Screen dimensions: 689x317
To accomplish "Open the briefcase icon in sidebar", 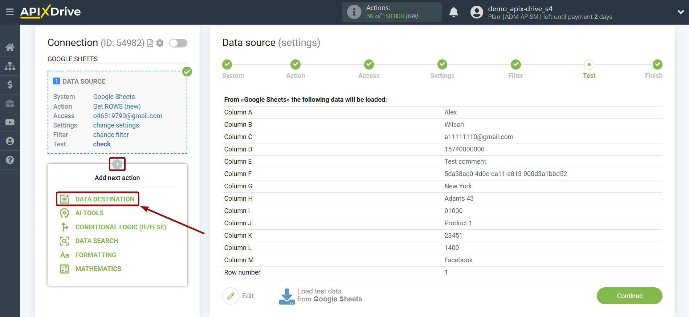I will tap(10, 104).
